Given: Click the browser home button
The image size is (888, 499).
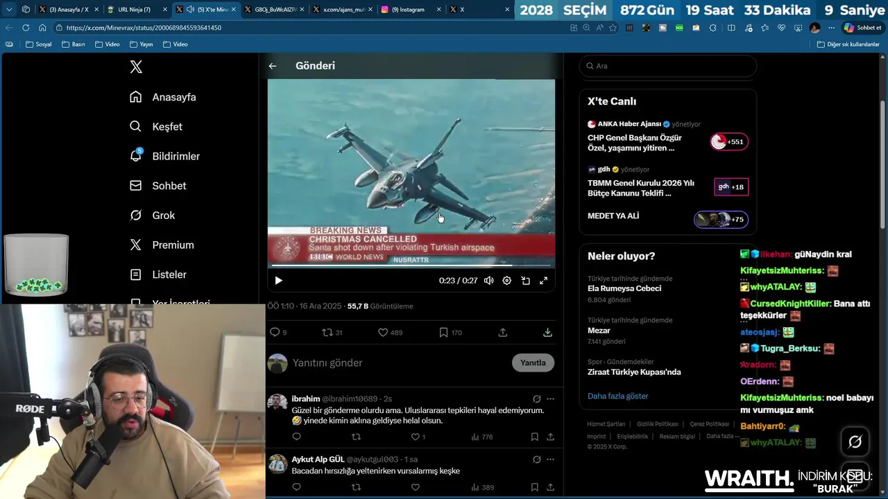Looking at the screenshot, I should pos(42,28).
